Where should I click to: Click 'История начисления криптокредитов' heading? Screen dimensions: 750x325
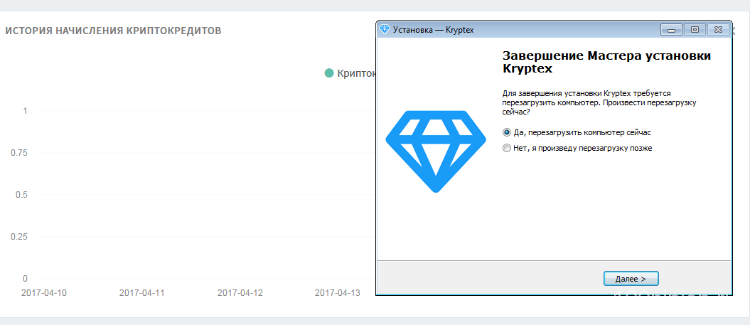pyautogui.click(x=113, y=31)
